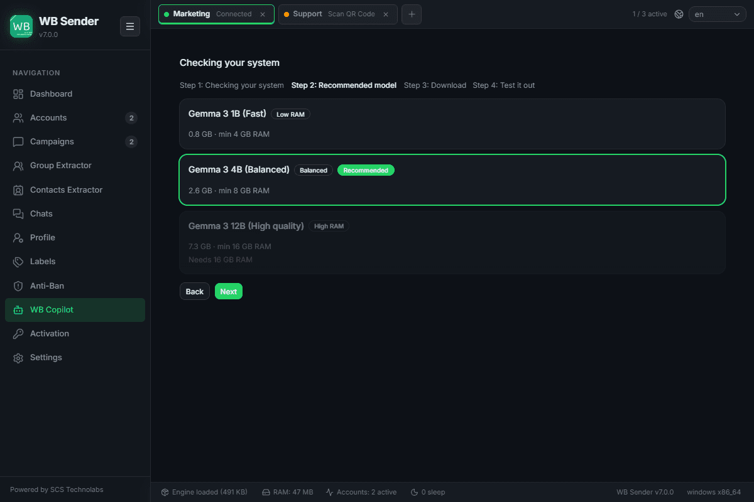Select the Gemma 3 12B (High quality) model
The image size is (754, 502).
tap(452, 242)
